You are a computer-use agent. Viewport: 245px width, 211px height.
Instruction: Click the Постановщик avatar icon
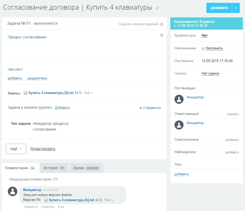click(179, 99)
